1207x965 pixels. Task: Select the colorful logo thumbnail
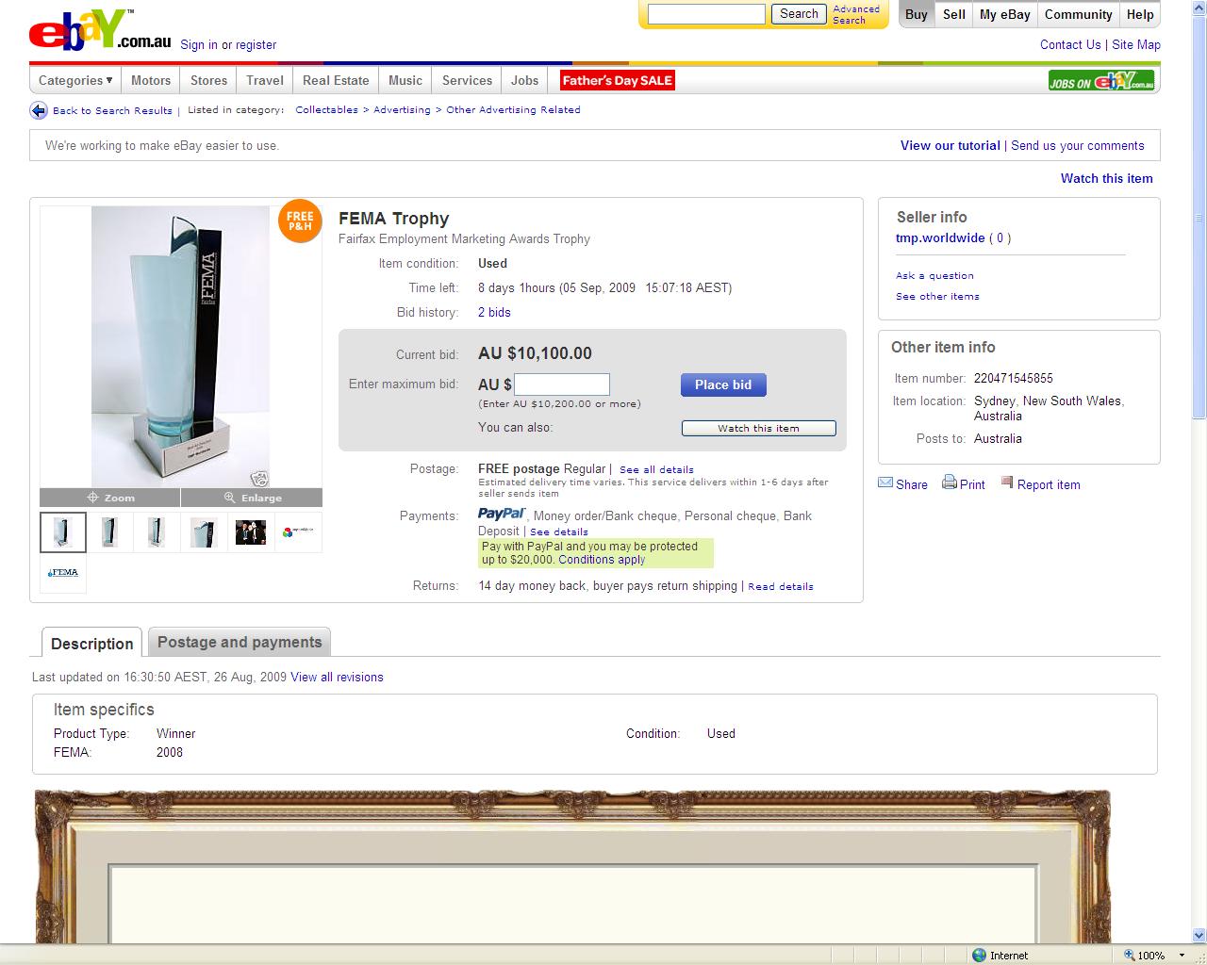tap(298, 532)
